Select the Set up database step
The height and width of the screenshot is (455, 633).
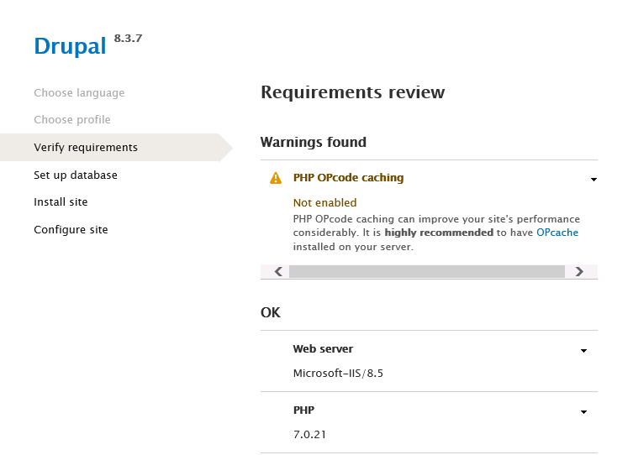coord(76,175)
